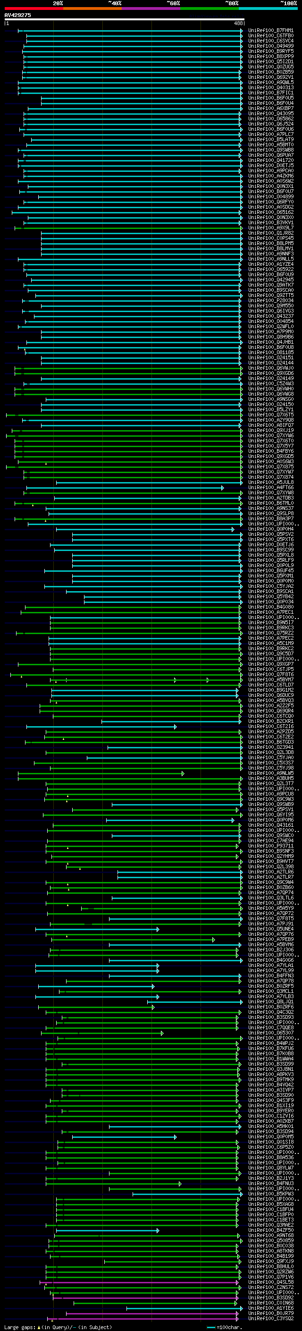
Task: Select hit label UniRef100_B7FIC1
Action: coord(270,93)
